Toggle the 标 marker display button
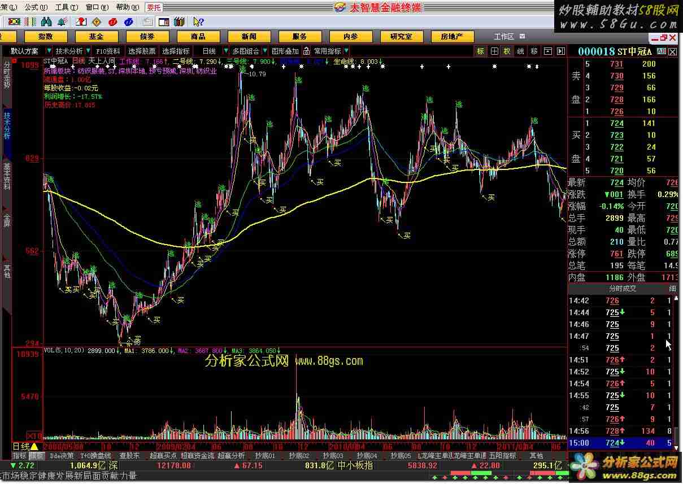This screenshot has width=683, height=484. click(x=481, y=51)
